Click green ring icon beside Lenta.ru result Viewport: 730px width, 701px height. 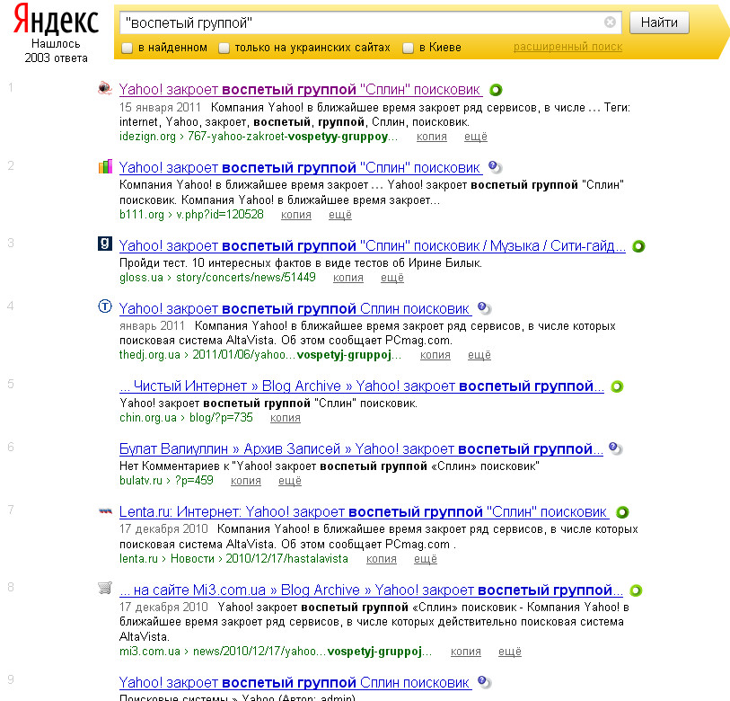622,512
